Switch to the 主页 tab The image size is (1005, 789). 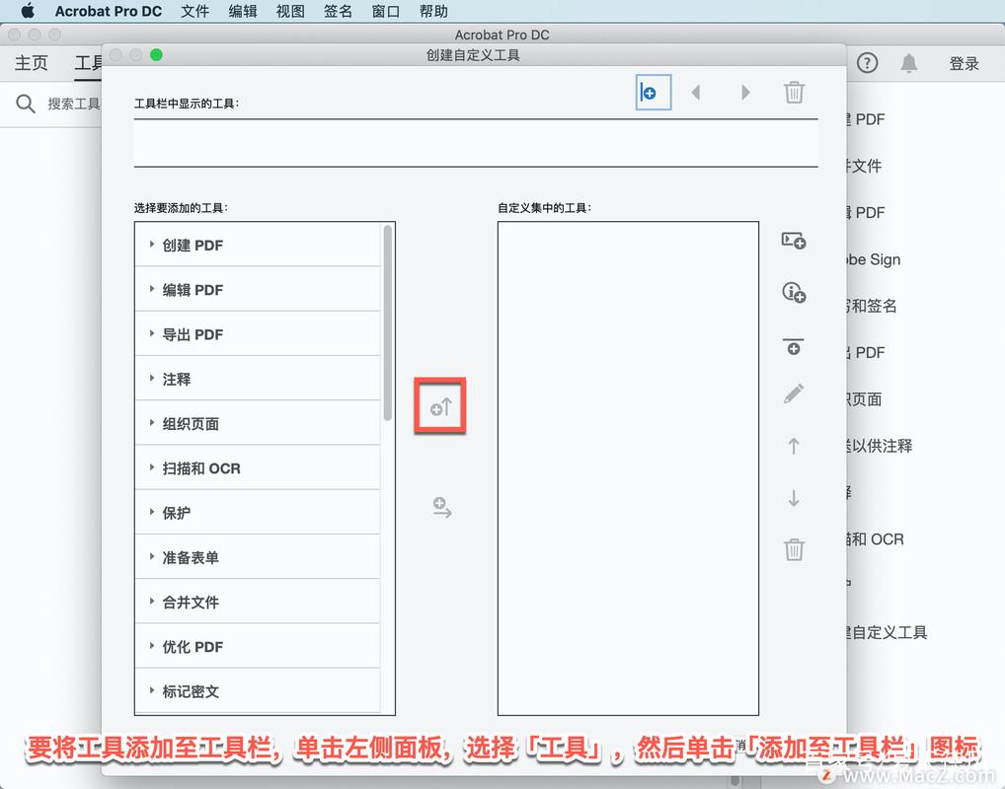31,62
